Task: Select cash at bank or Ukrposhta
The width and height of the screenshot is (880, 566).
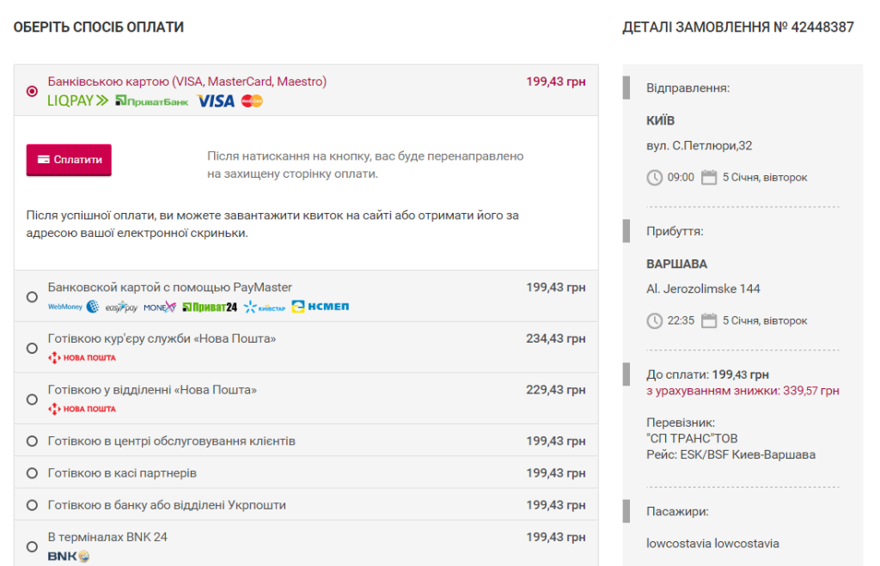Action: click(x=32, y=505)
